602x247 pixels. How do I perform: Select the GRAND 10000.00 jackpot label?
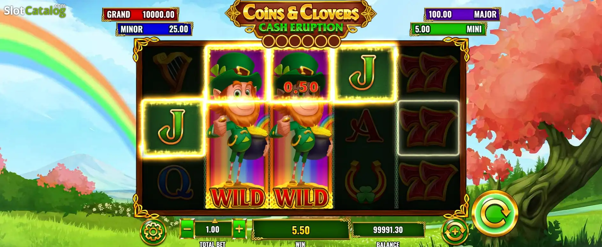pos(140,14)
